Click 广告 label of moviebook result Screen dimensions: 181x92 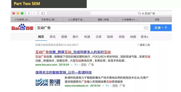122,86
